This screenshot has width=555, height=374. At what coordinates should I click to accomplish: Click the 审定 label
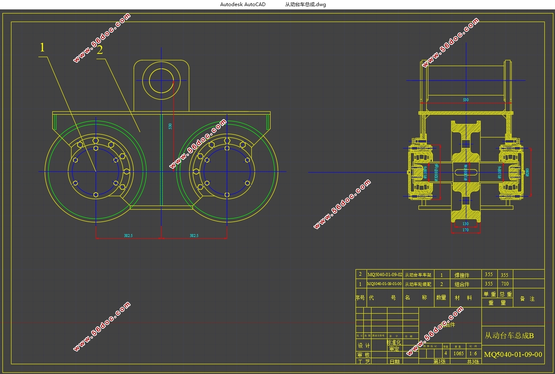[x=394, y=349]
